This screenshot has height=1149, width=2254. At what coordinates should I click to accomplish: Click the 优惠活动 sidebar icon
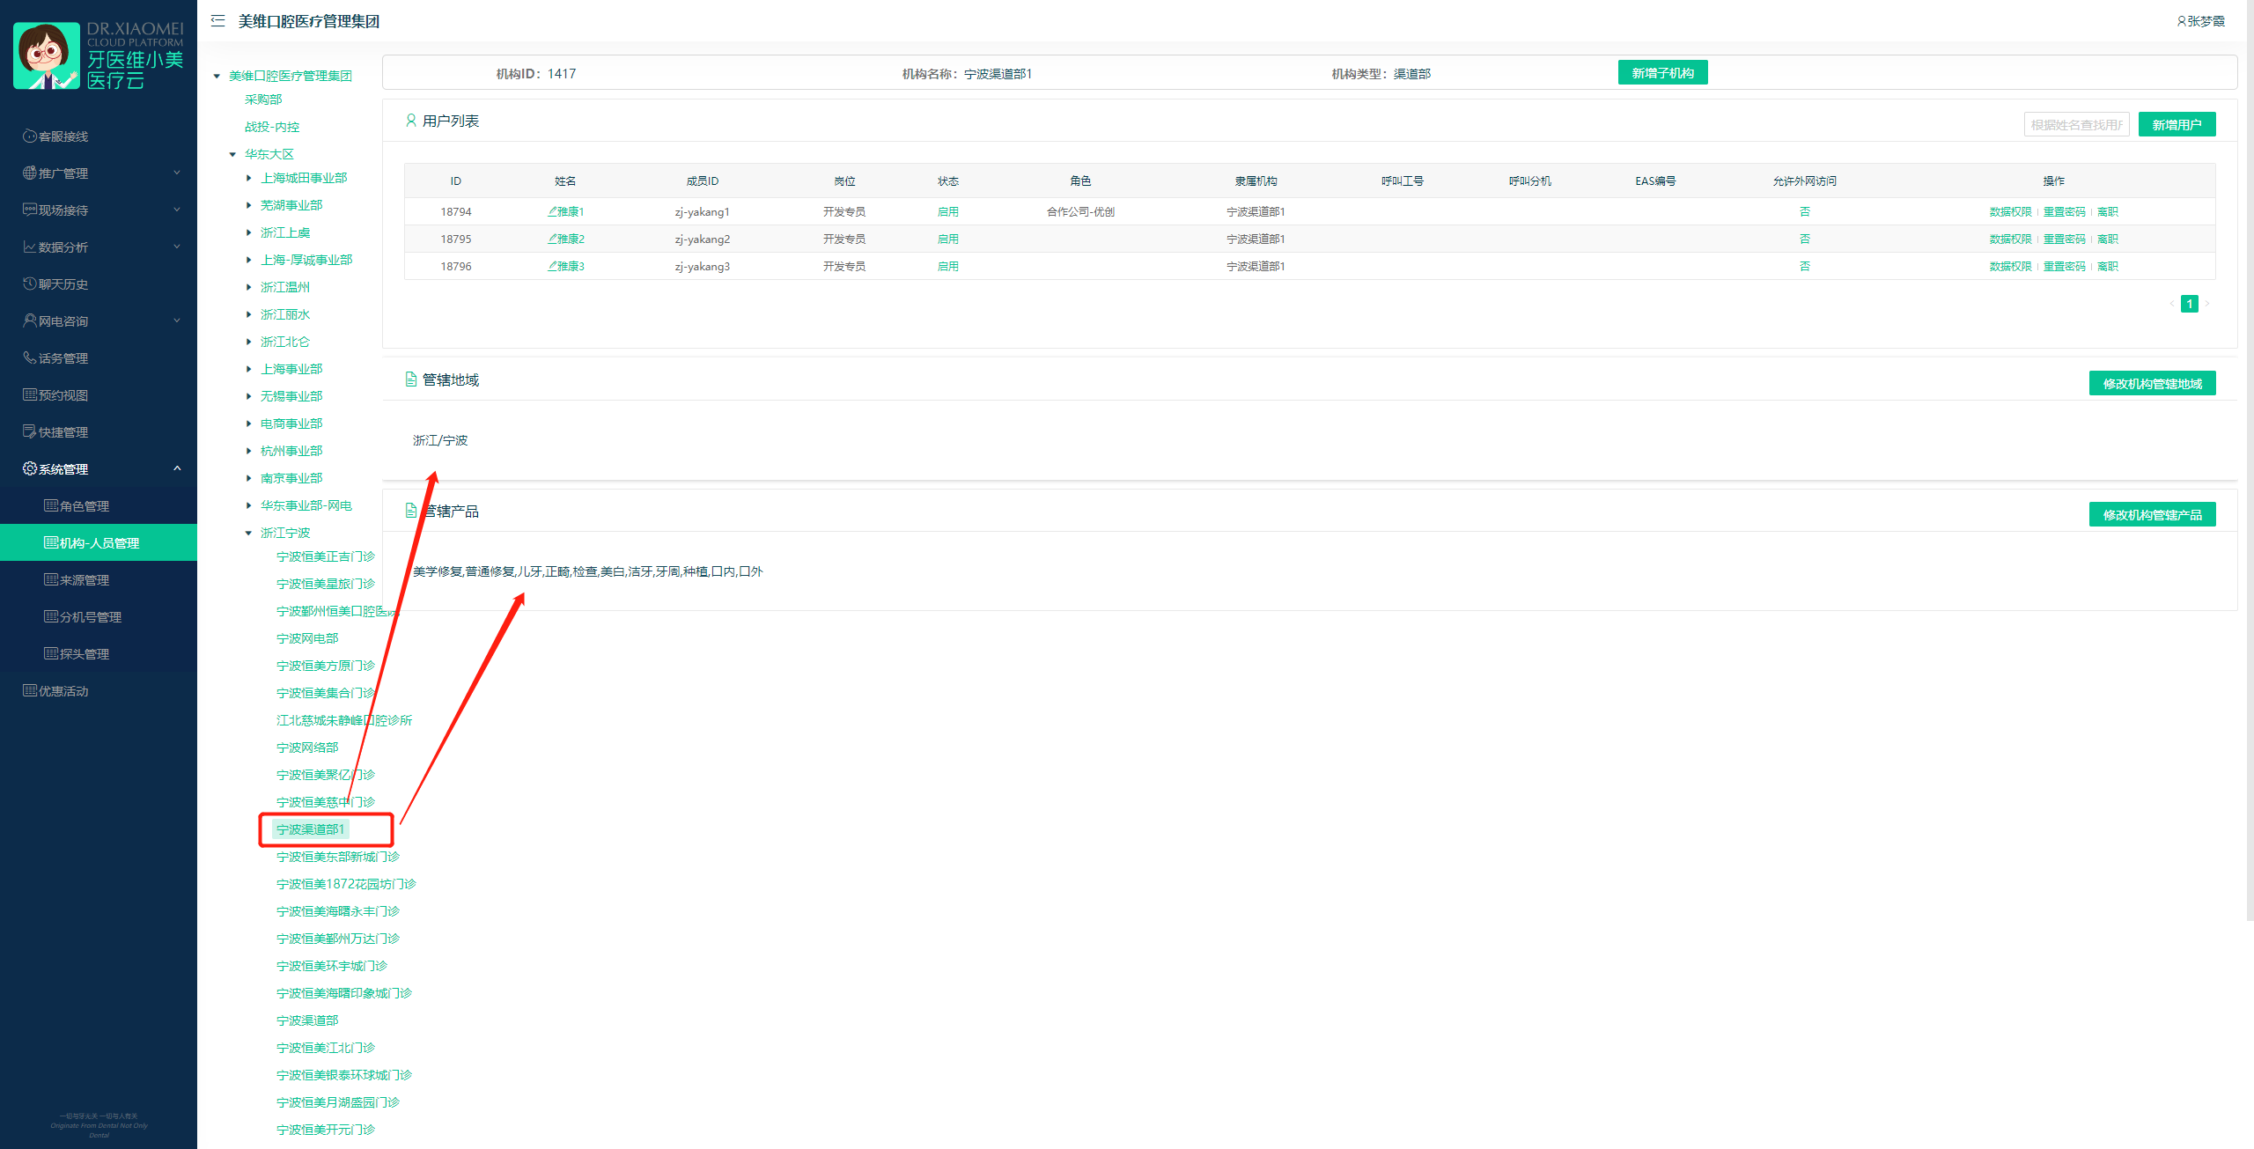29,690
